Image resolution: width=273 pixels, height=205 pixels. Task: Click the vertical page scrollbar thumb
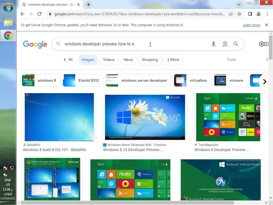(271, 48)
